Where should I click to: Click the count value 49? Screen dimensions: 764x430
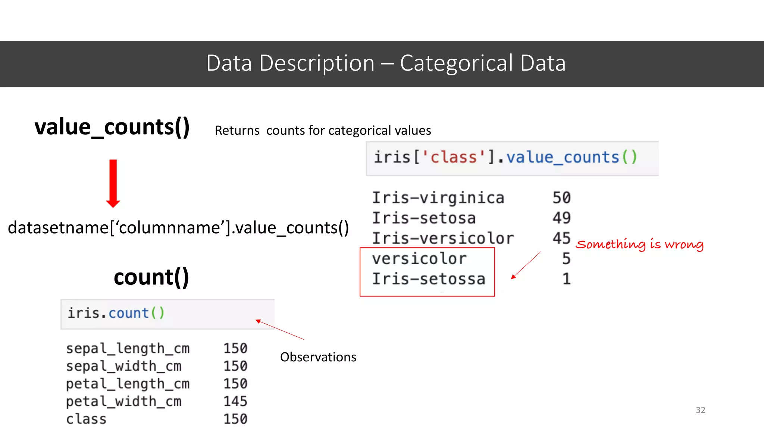pos(562,218)
